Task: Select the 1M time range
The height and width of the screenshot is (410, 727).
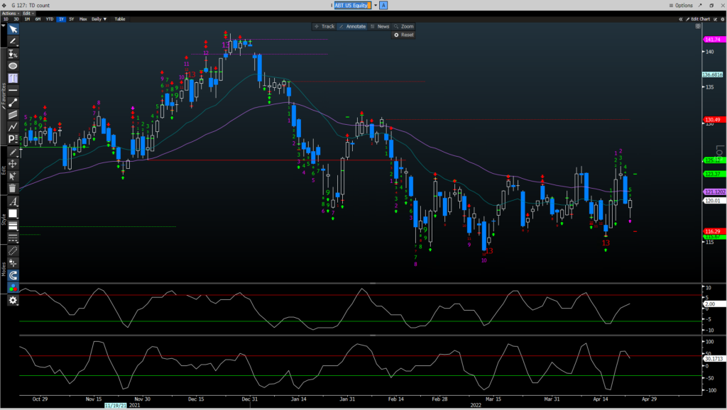Action: coord(27,19)
